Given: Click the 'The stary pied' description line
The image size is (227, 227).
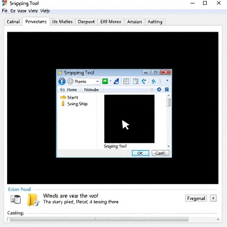Looking at the screenshot, I should (x=81, y=202).
